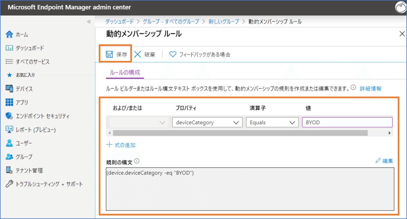Open the グループ people icon
407x219 pixels.
pos(9,157)
